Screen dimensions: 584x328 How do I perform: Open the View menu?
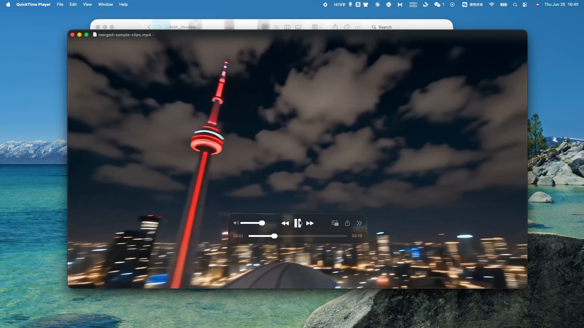coord(87,4)
